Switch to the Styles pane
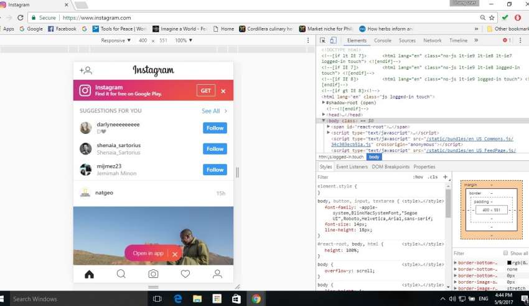529x306 pixels. coord(325,167)
